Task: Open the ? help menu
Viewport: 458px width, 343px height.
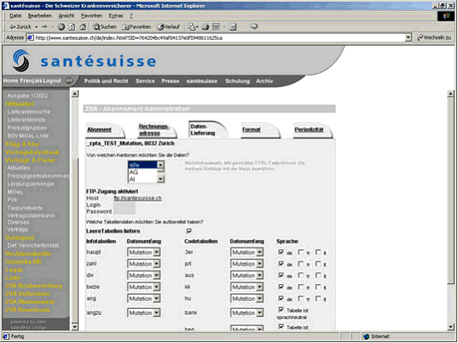Action: [131, 16]
